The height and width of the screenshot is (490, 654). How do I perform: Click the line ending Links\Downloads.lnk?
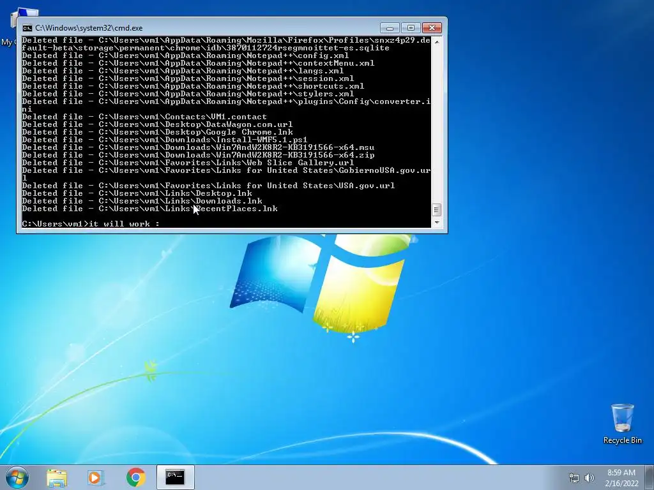[x=142, y=201]
